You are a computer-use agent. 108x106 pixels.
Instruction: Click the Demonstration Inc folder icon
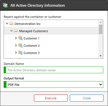point(12,23)
